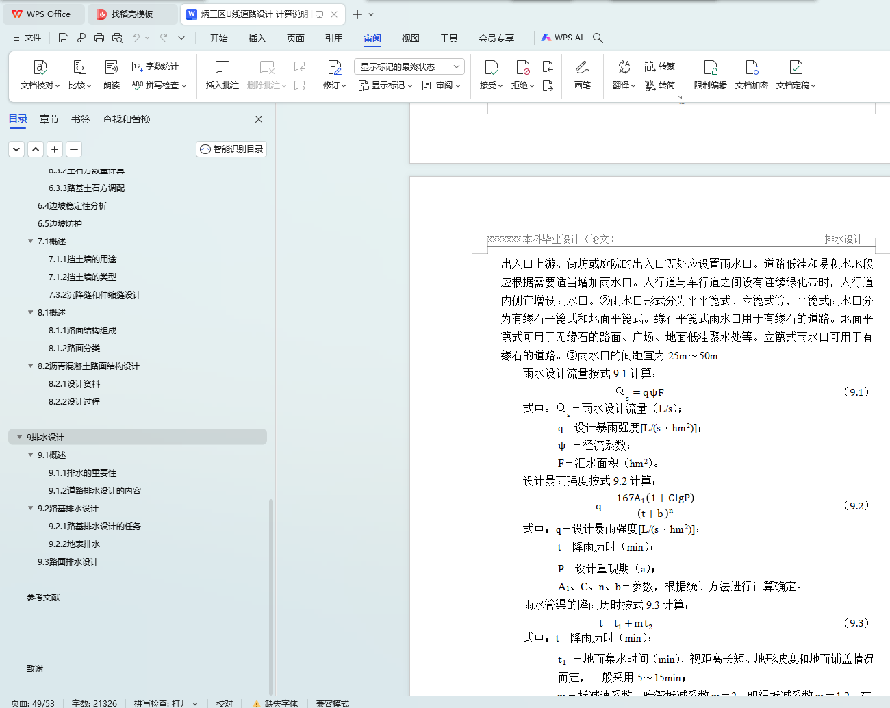The image size is (890, 708).
Task: Click 拼写检查: 打开 in status bar
Action: pyautogui.click(x=165, y=703)
